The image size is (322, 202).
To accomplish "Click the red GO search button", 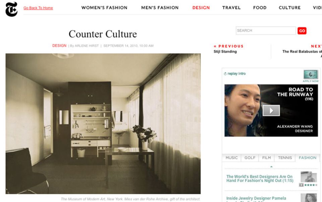I will (302, 31).
